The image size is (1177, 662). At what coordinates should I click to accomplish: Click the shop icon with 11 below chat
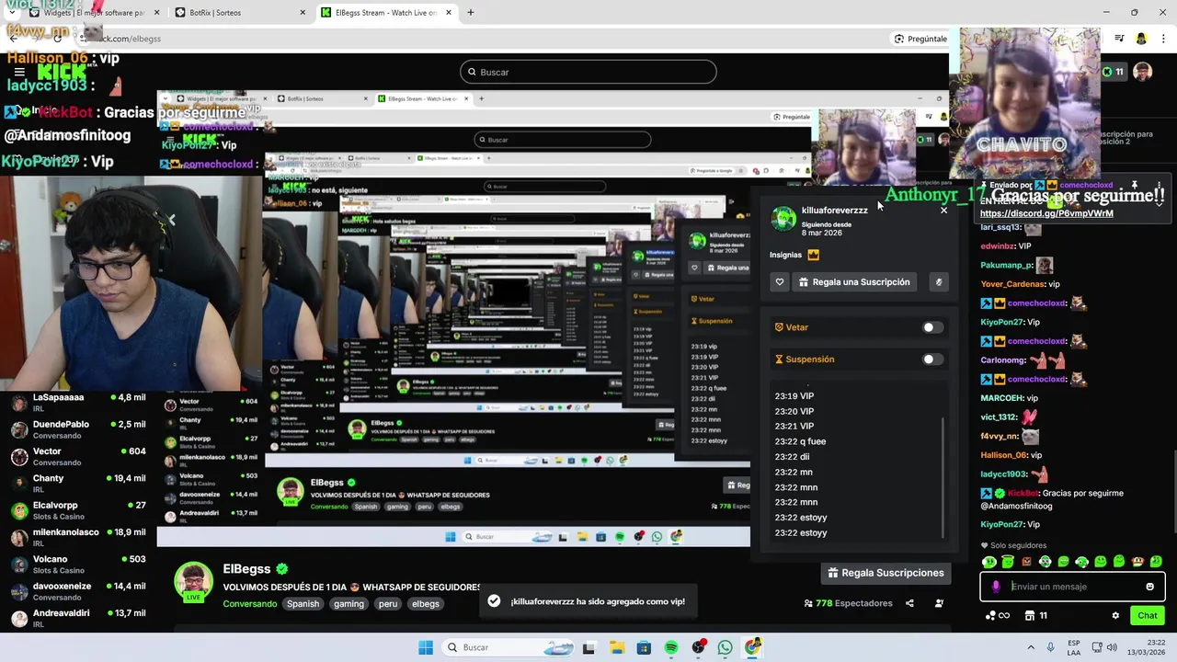[x=1036, y=616]
